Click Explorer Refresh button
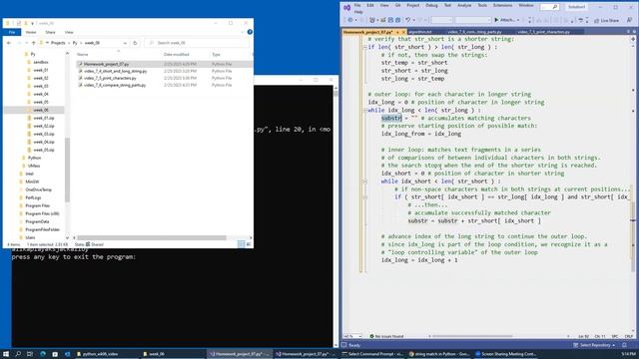 [x=135, y=43]
